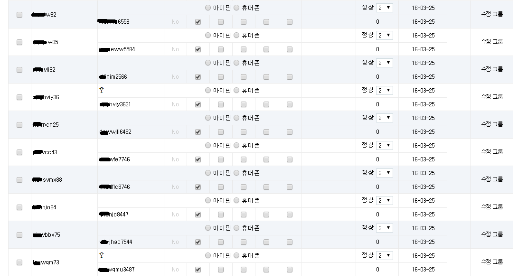Viewport: 518px width, 280px height.
Task: Uncheck the checked box in the hviy3621 row
Action: [198, 104]
